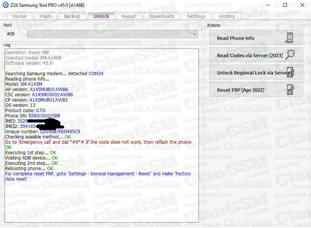Click Unlock Regional Lock via Server button
The image size is (311, 228).
[256, 73]
